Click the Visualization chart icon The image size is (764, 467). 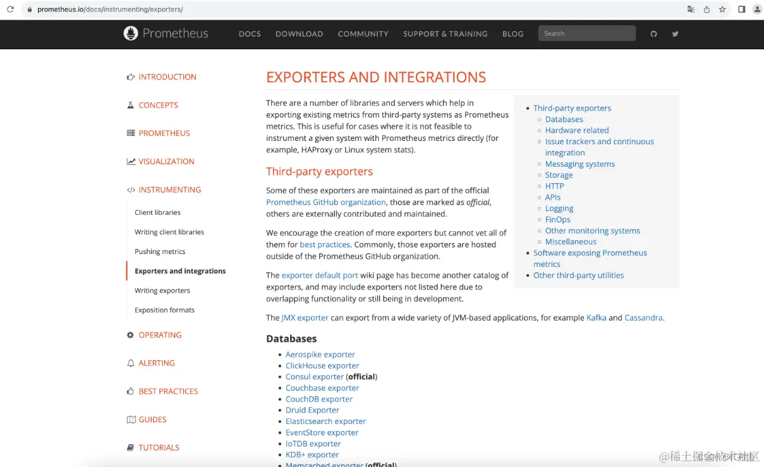click(131, 161)
